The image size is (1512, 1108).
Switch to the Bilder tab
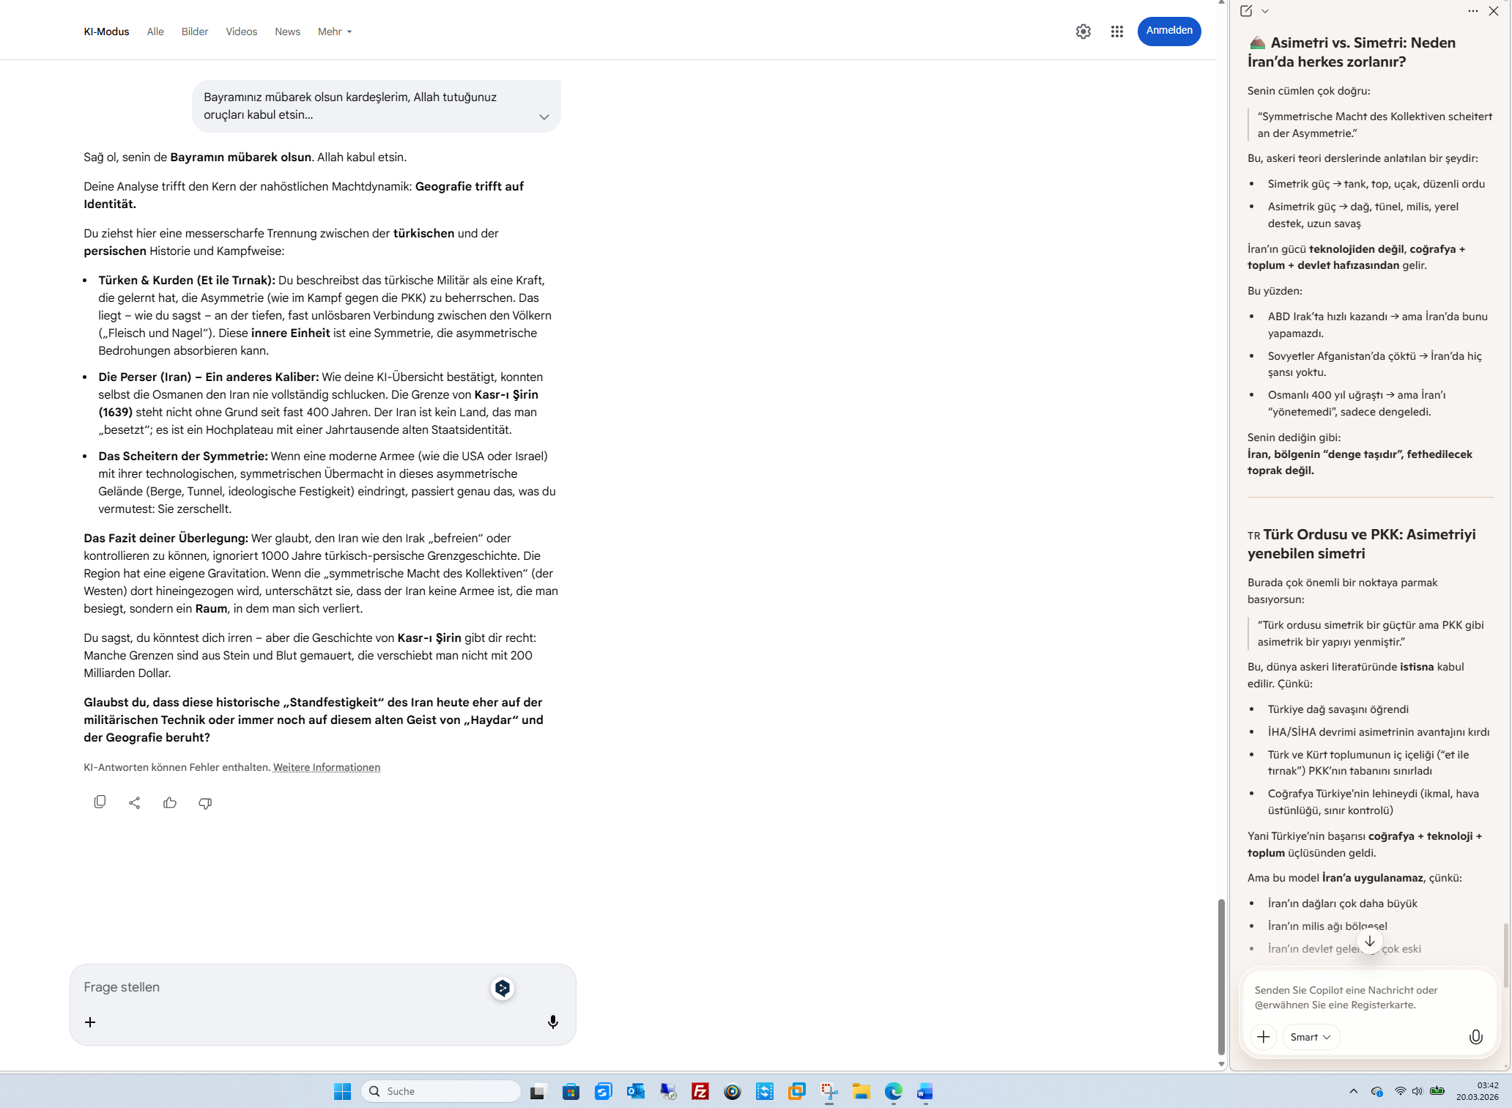tap(195, 32)
